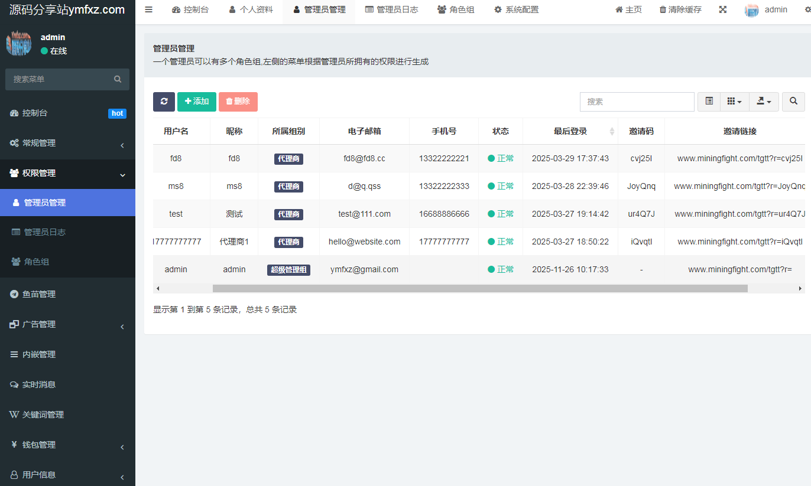Sort by 最后登录 column header
Screen dimensions: 811x486
tap(570, 131)
